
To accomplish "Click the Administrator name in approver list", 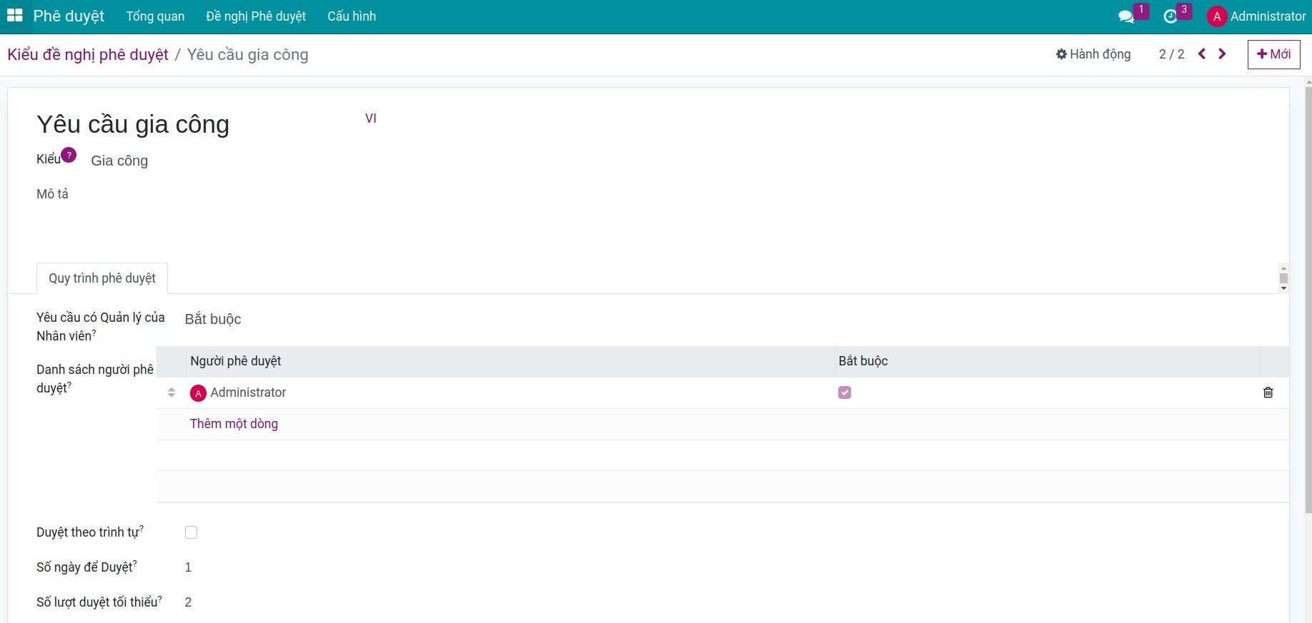I will click(x=248, y=392).
